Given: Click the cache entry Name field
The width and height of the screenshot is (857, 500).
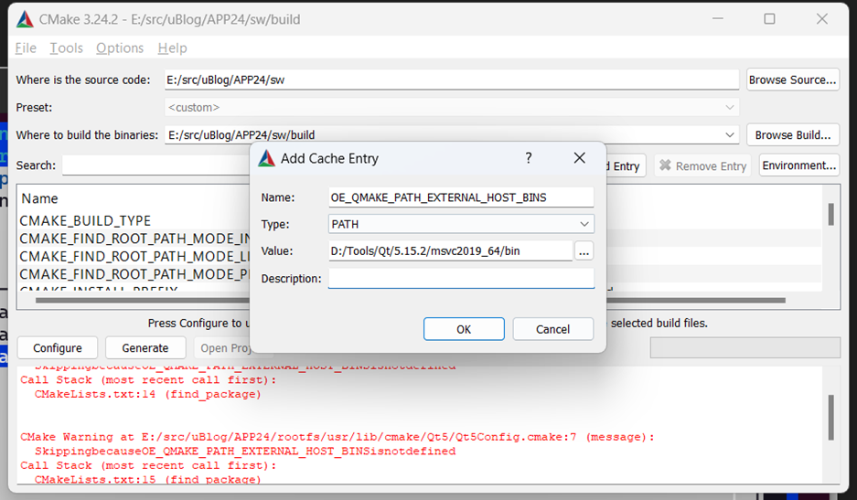Looking at the screenshot, I should pos(461,197).
